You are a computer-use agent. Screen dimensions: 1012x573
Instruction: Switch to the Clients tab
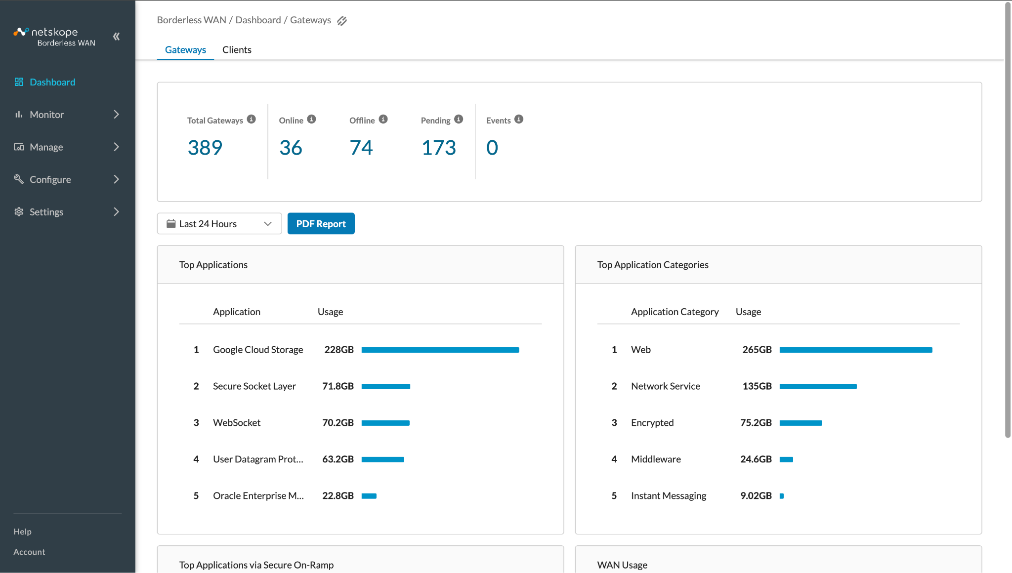coord(237,49)
